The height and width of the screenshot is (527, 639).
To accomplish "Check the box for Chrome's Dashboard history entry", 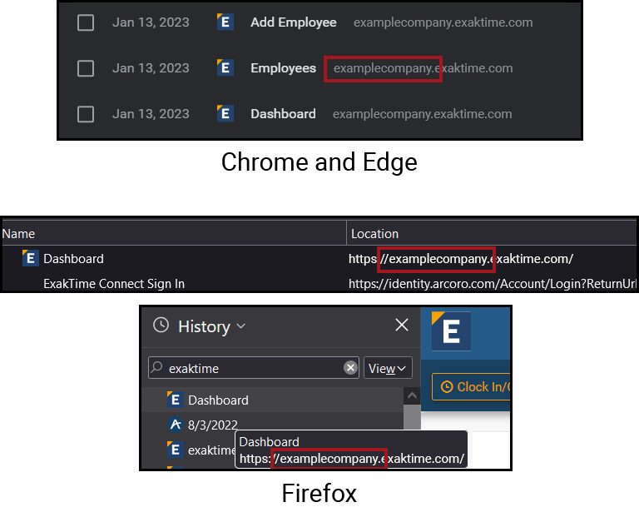I will [x=86, y=114].
